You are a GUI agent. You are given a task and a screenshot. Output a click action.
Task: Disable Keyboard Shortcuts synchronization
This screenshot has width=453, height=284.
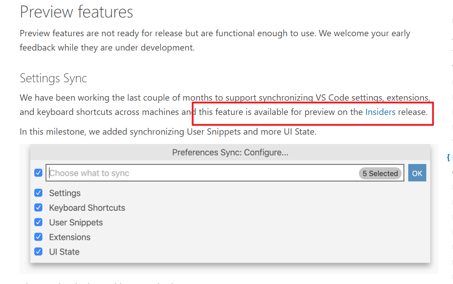(x=38, y=208)
